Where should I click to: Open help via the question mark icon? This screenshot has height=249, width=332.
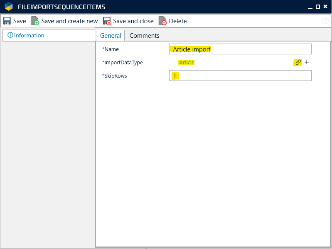coord(325,21)
